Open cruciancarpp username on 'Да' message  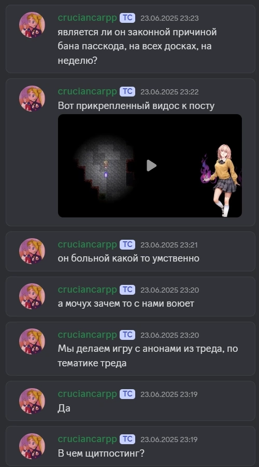pos(87,394)
